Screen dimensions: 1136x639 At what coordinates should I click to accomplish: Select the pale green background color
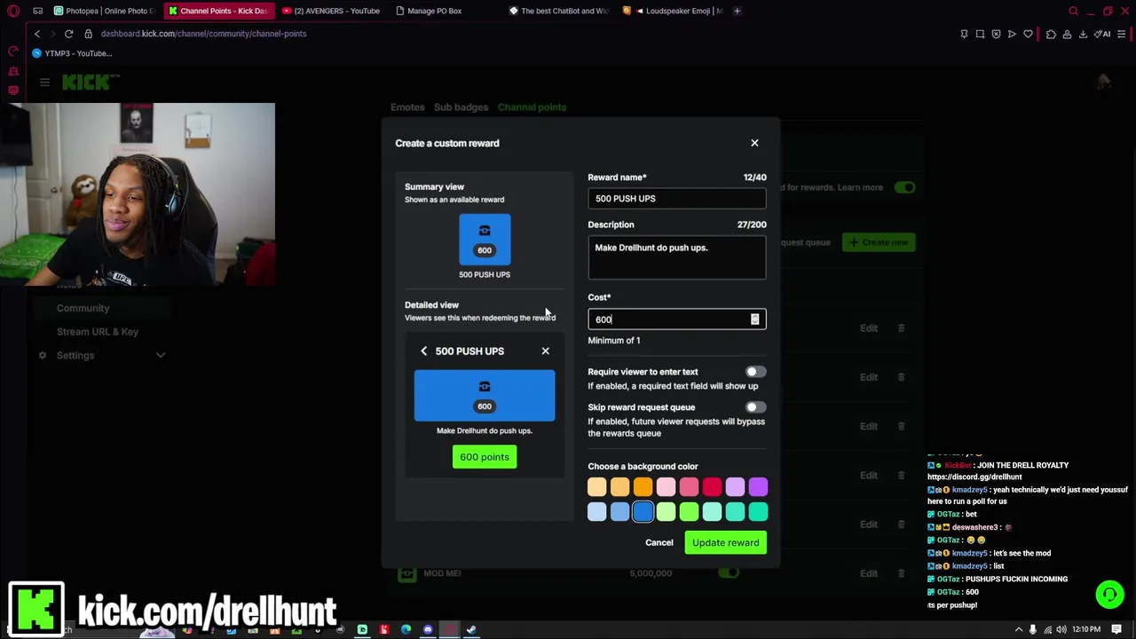tap(666, 511)
